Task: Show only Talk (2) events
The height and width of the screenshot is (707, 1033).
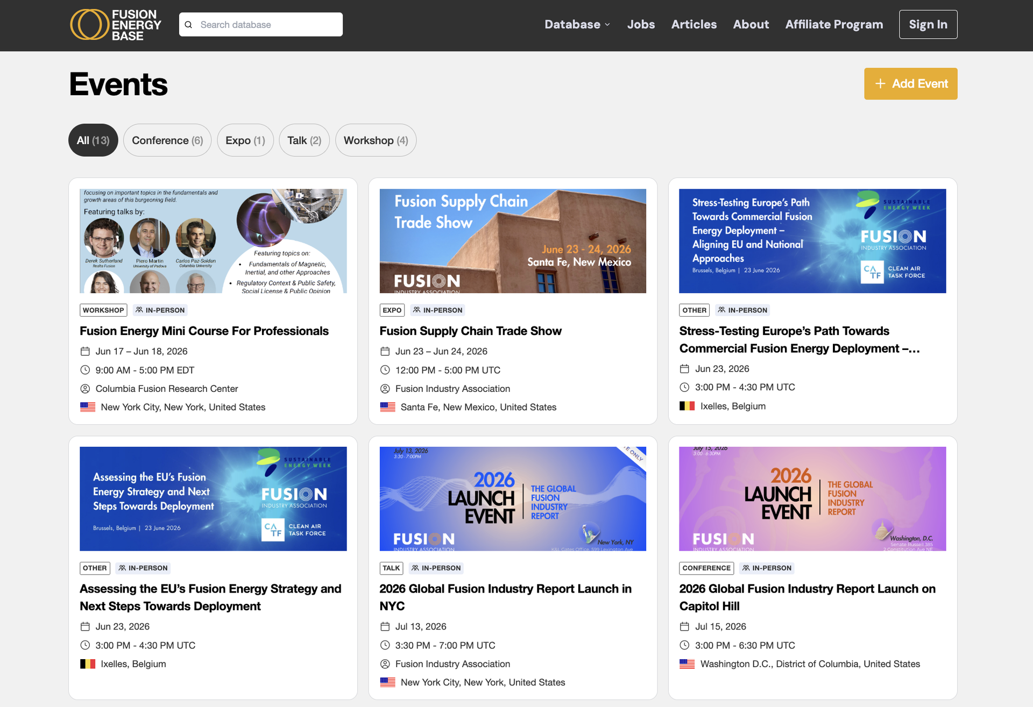Action: point(304,140)
